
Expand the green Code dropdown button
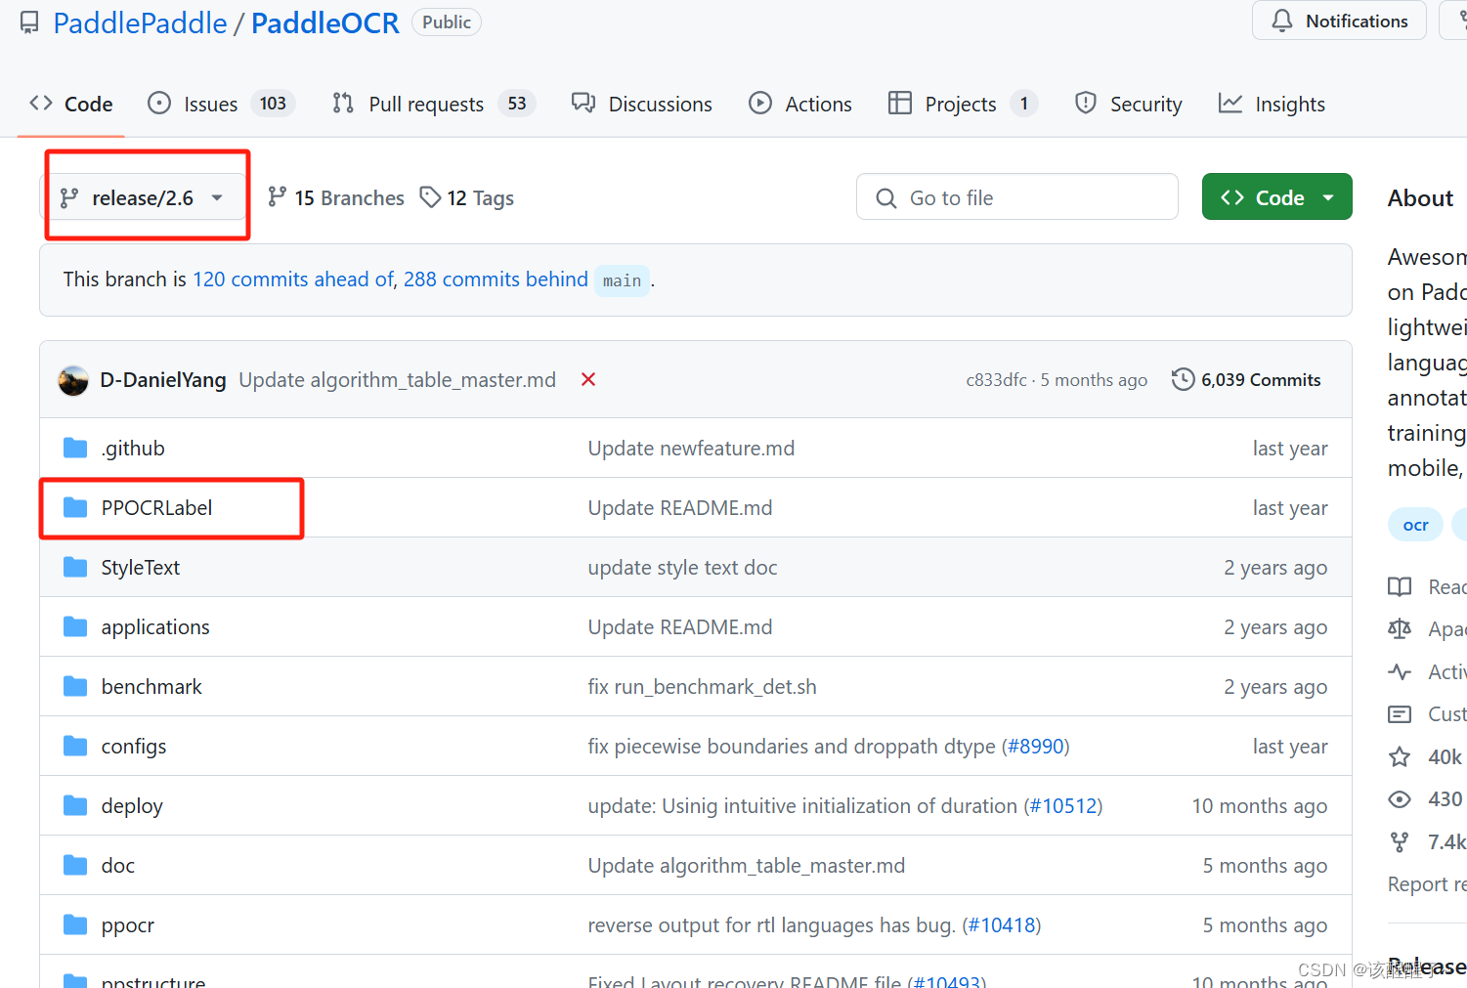click(1276, 197)
